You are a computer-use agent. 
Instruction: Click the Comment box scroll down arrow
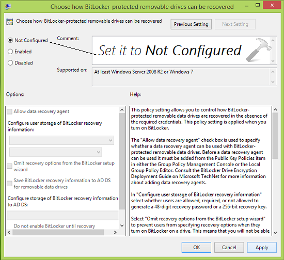point(273,61)
